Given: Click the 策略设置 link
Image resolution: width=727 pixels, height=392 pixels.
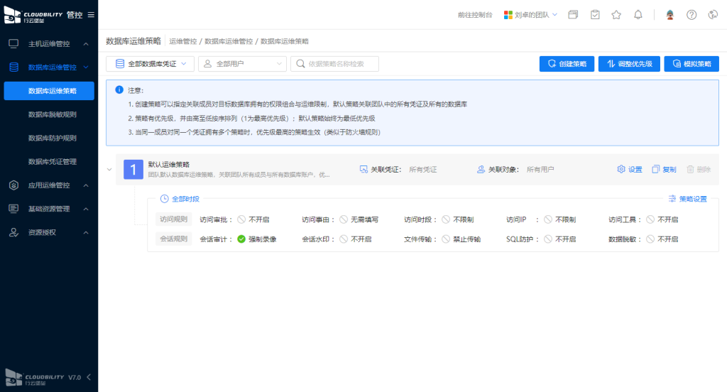Looking at the screenshot, I should (687, 199).
